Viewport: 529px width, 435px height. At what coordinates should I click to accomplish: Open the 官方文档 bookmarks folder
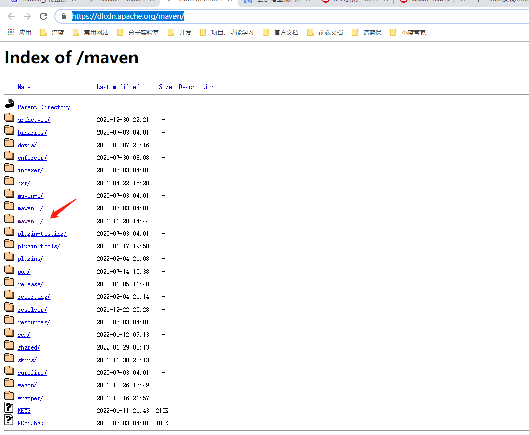(x=281, y=33)
